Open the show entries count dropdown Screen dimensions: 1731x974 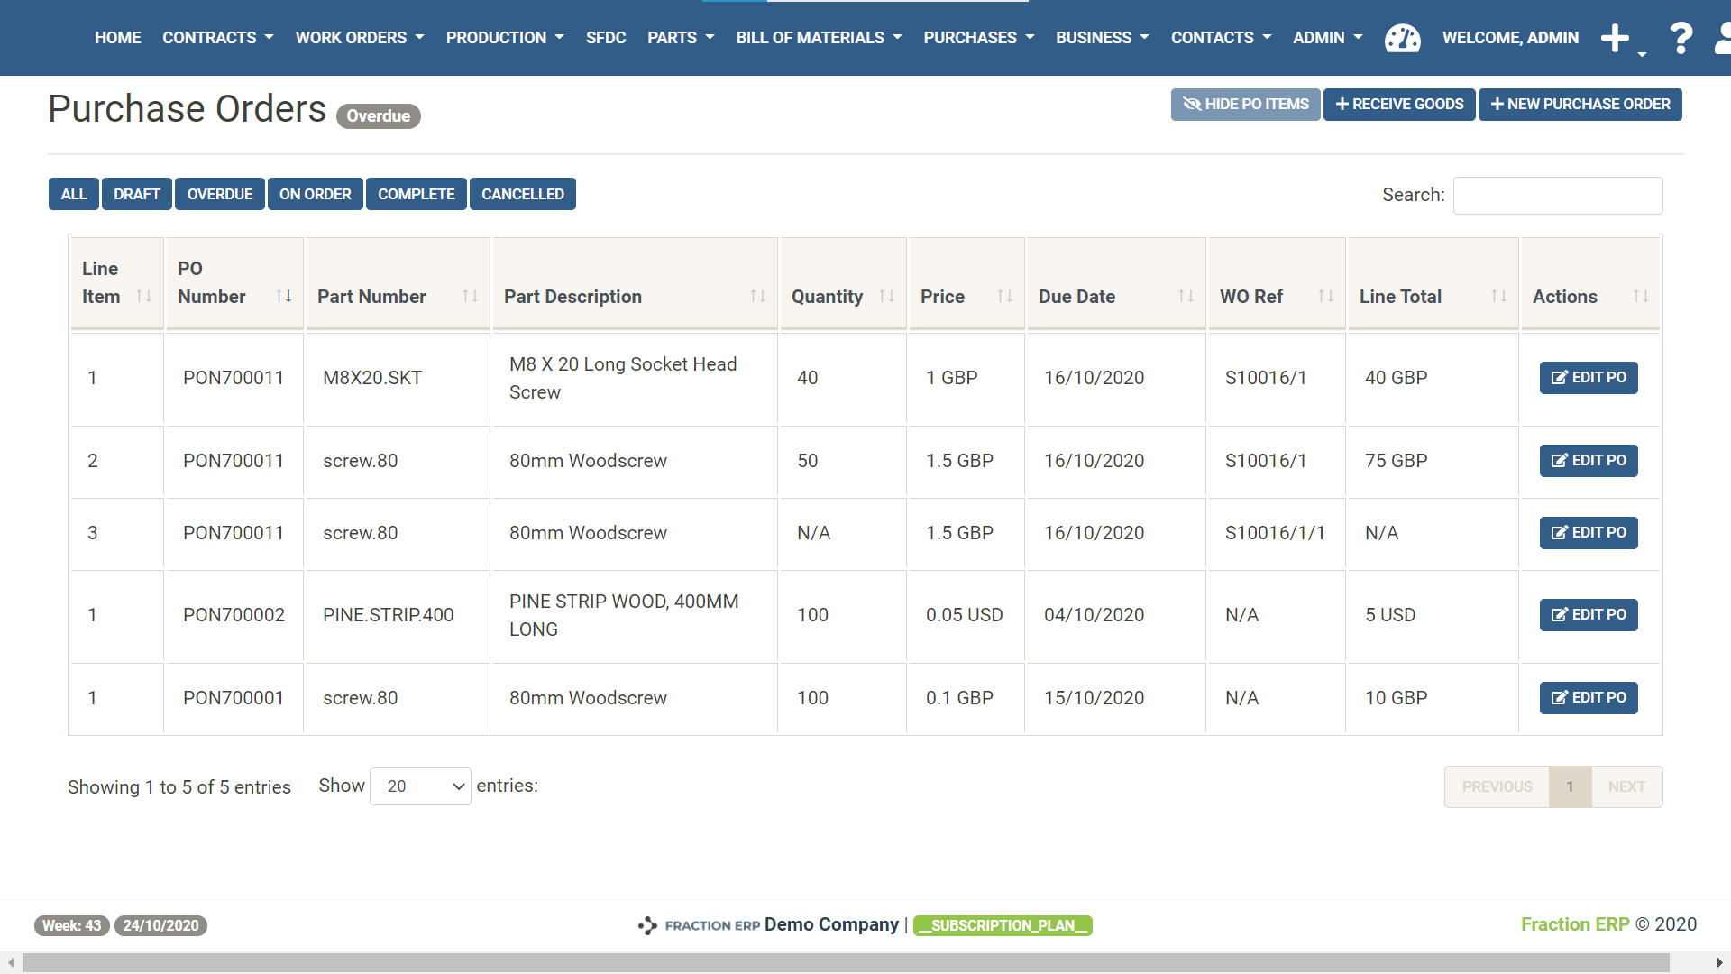coord(420,786)
